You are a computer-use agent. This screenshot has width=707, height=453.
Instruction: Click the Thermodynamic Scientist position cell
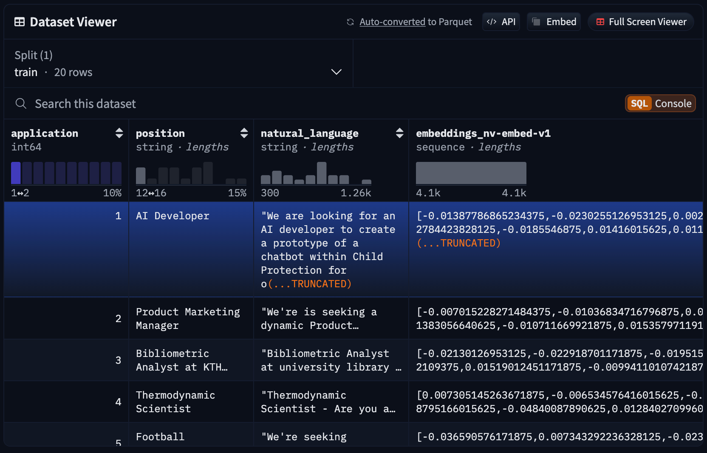click(175, 402)
